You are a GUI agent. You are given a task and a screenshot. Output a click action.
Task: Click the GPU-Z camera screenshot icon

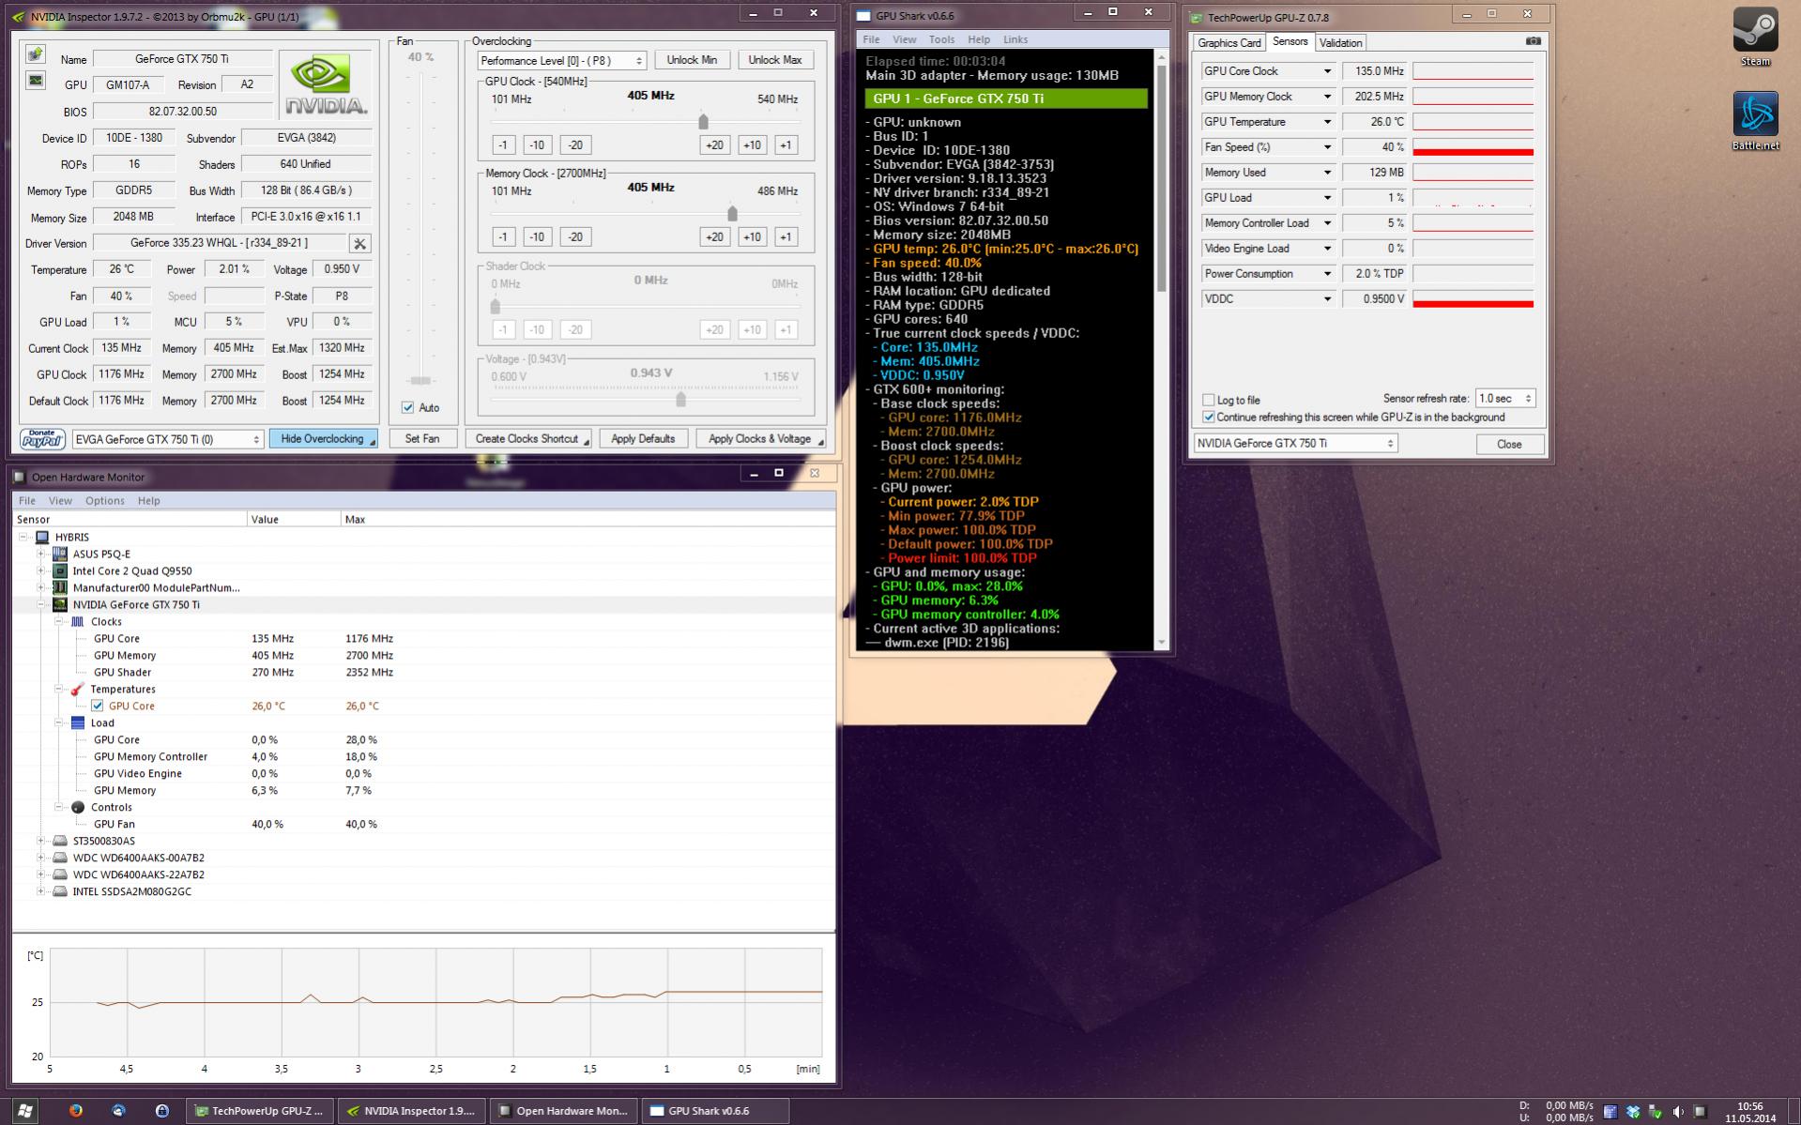point(1533,41)
